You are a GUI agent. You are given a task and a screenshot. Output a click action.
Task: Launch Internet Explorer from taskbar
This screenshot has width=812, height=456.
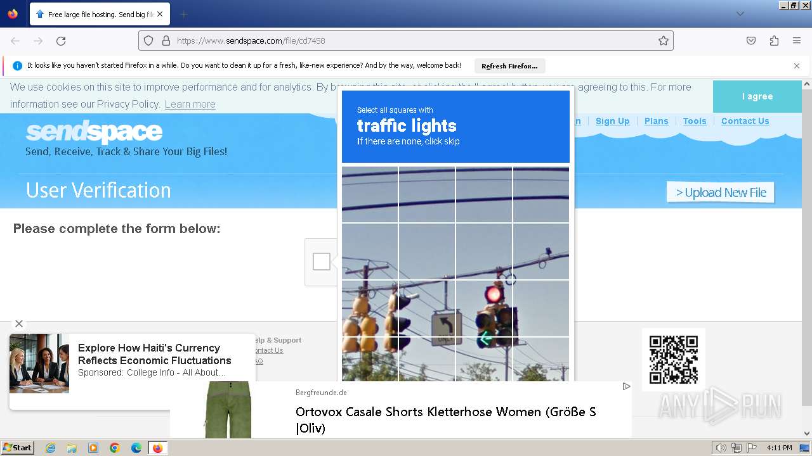pyautogui.click(x=50, y=448)
